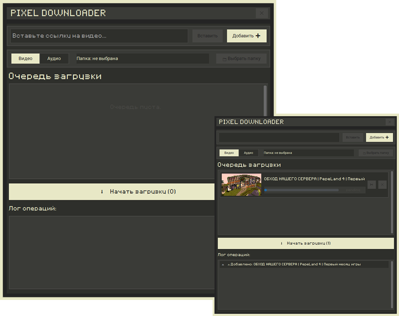Click 'Добавить +' in the larger window

point(247,36)
